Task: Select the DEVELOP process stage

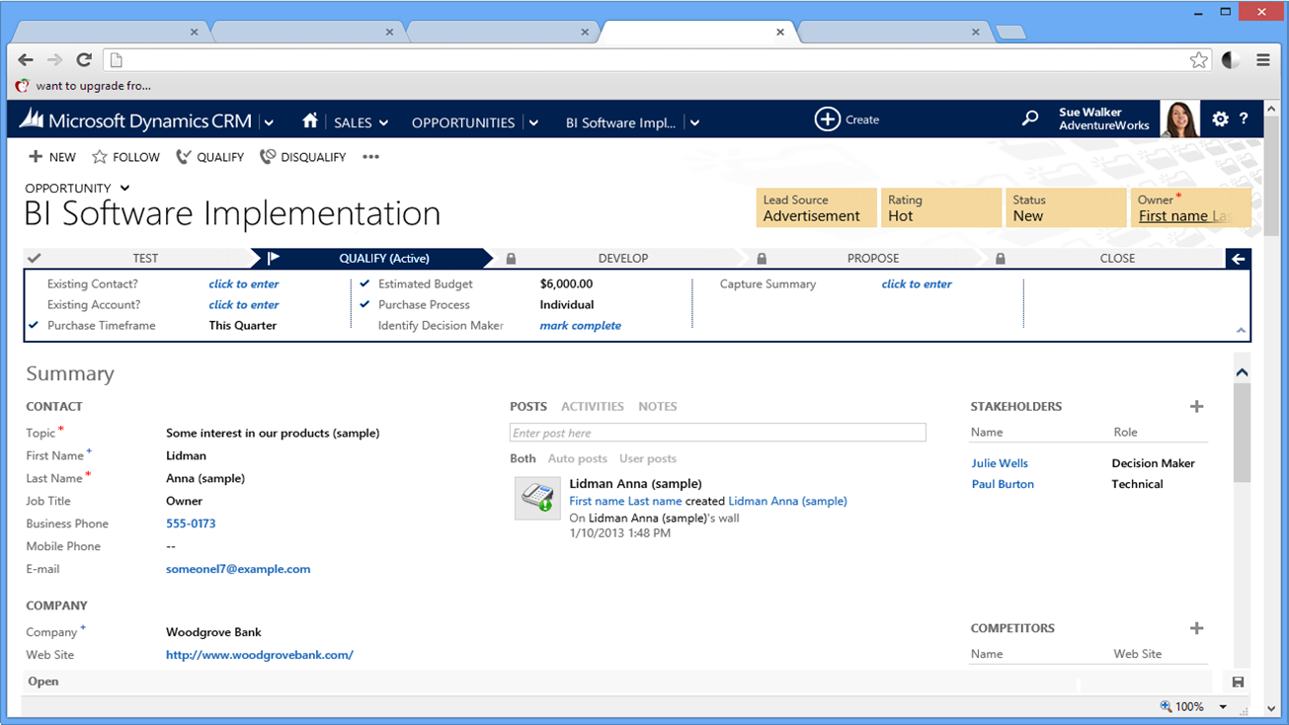Action: [622, 259]
